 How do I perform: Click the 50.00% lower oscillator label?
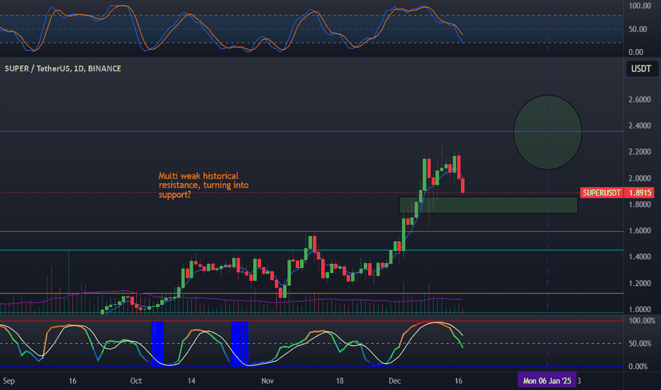point(640,343)
